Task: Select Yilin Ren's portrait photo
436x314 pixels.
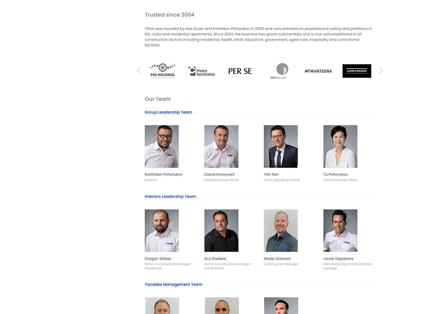Action: tap(280, 146)
